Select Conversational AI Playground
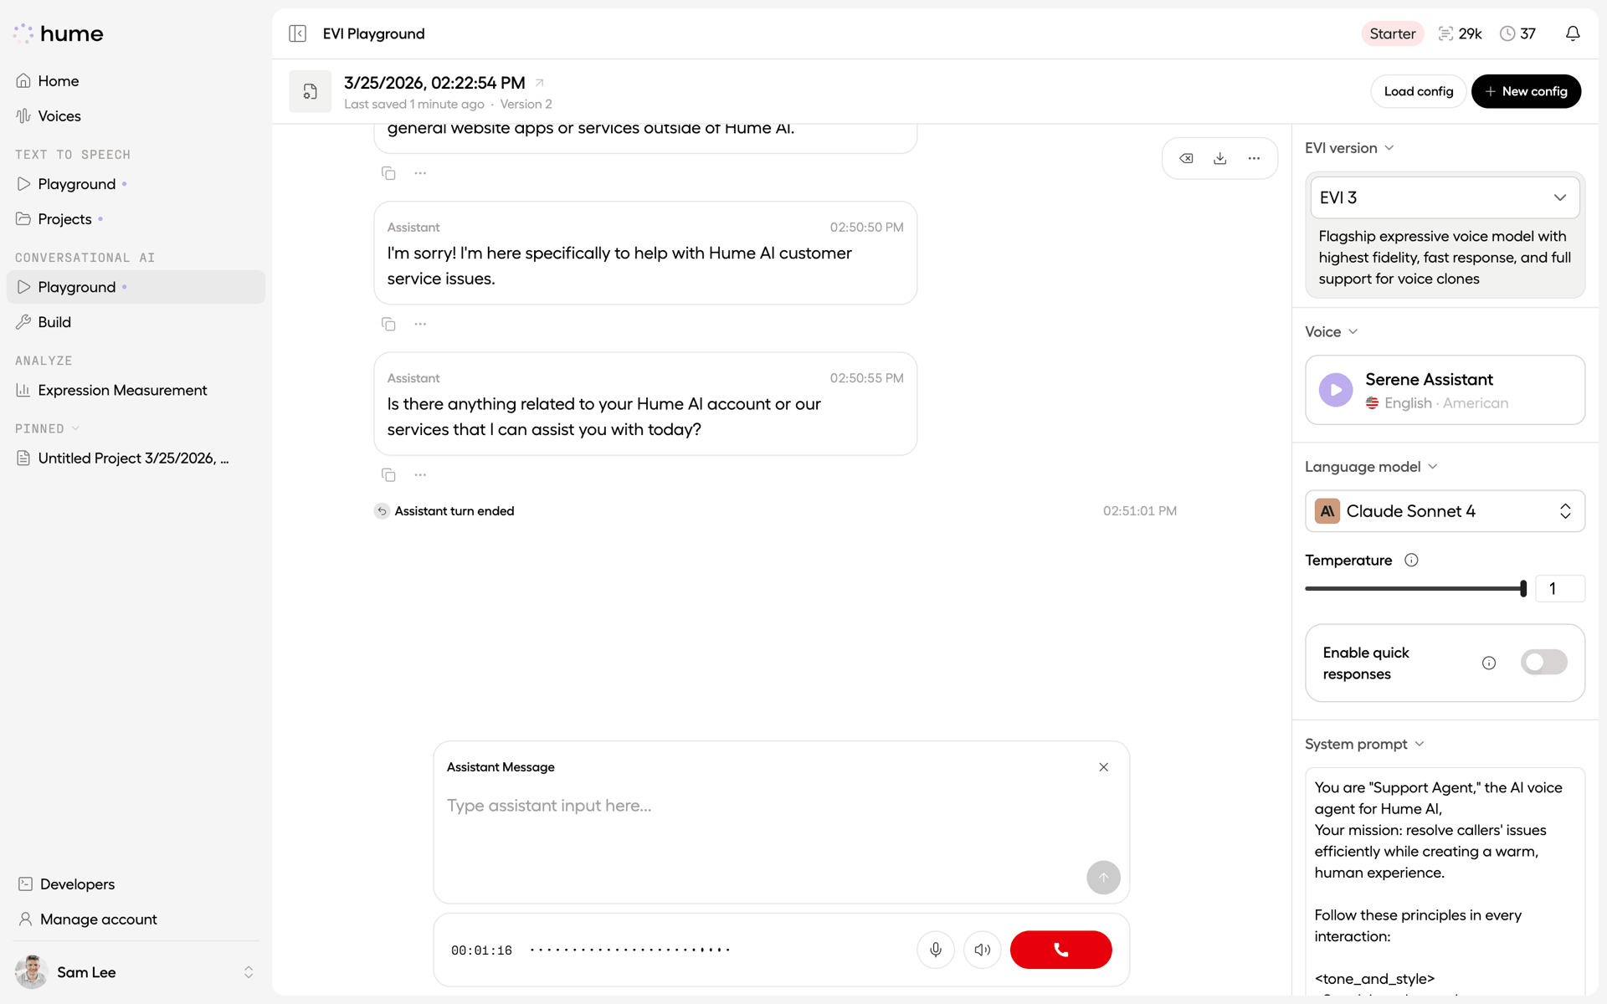 click(136, 287)
